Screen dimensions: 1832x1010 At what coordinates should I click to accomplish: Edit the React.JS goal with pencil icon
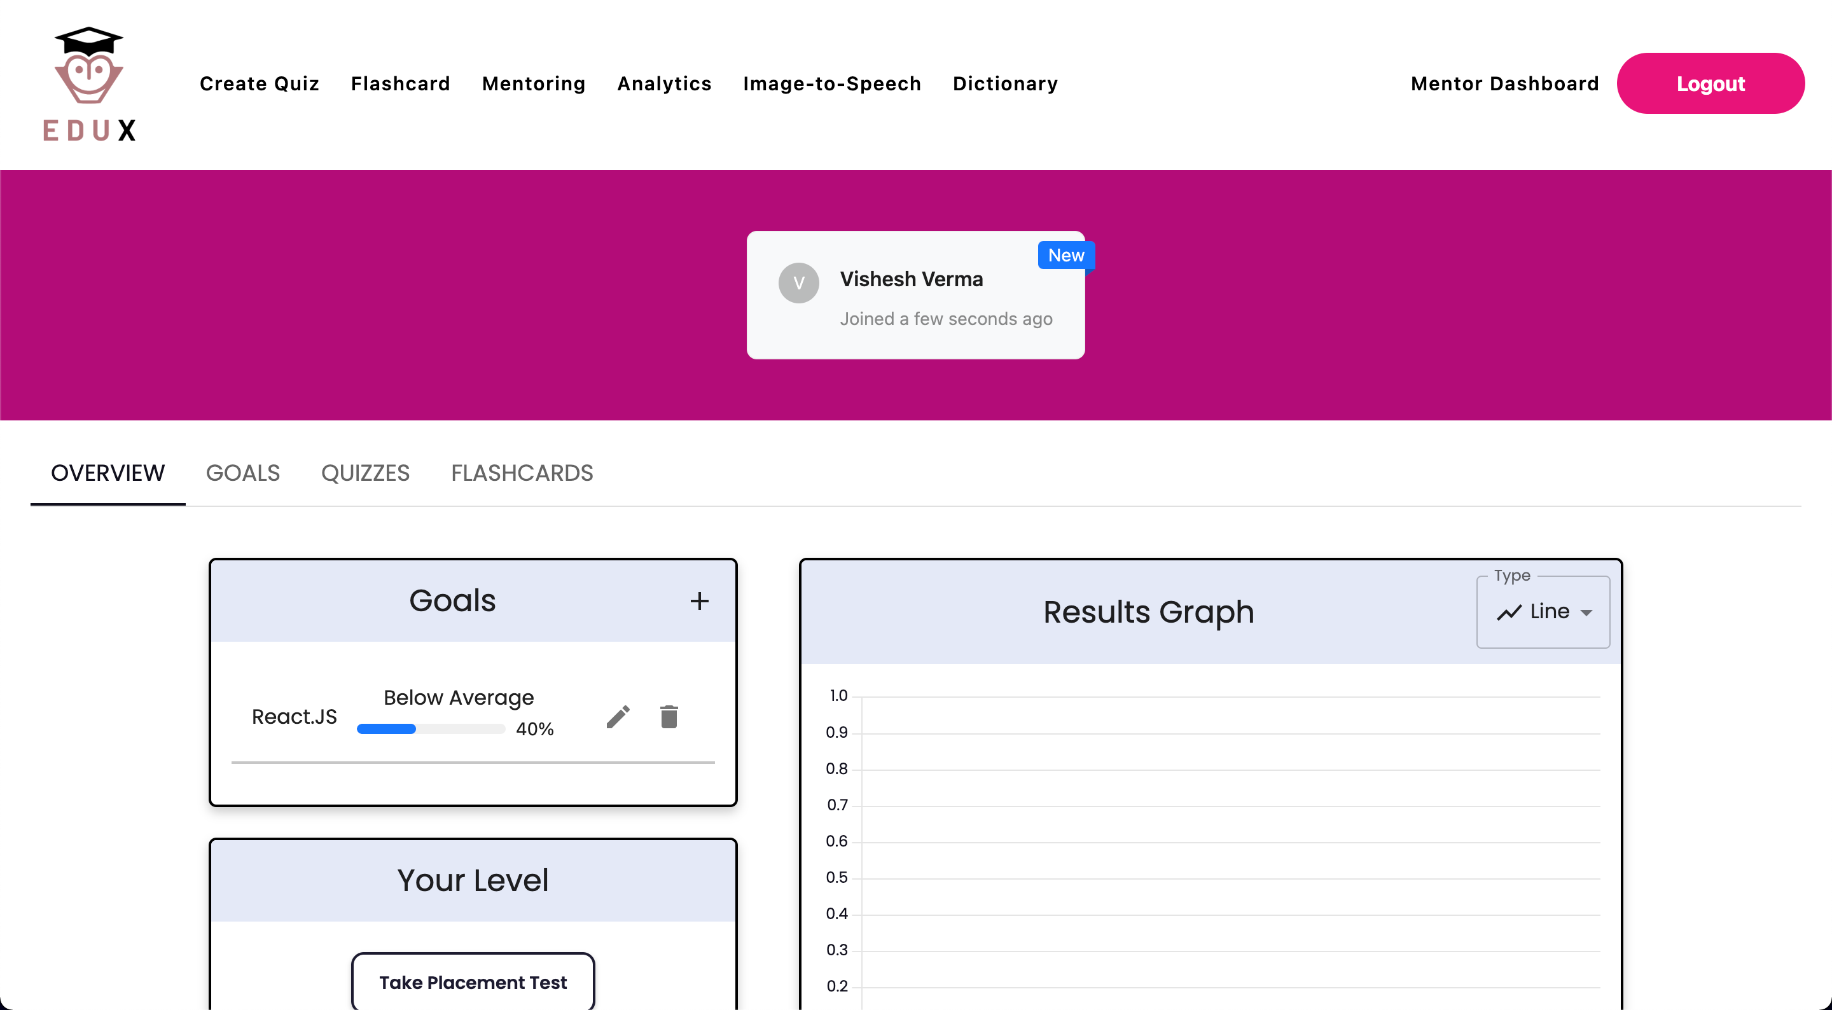618,716
